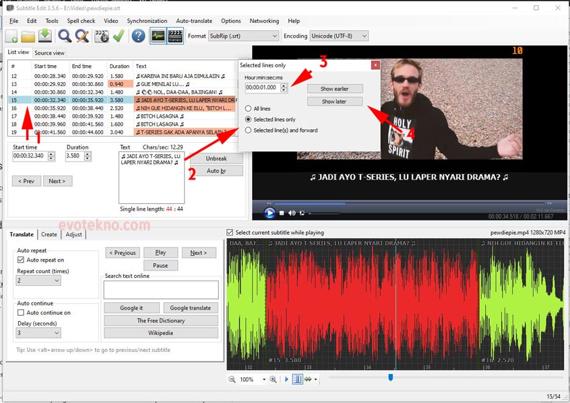Screen dimensions: 570x403
Task: Click the Spell check checkmark icon
Action: click(119, 36)
